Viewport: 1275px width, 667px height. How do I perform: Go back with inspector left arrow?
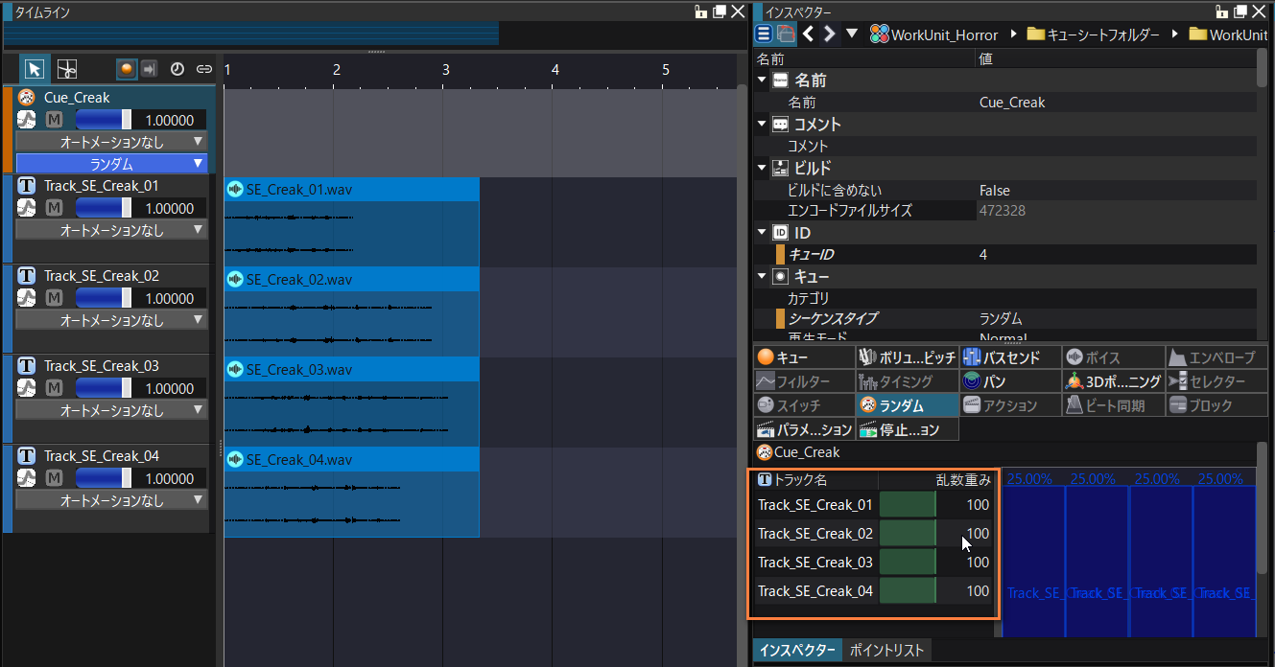[808, 34]
